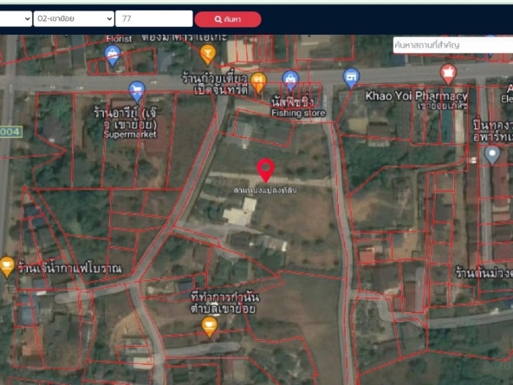Select the Fishing store shopping bag marker
Screen dimensions: 513x385
tap(290, 81)
